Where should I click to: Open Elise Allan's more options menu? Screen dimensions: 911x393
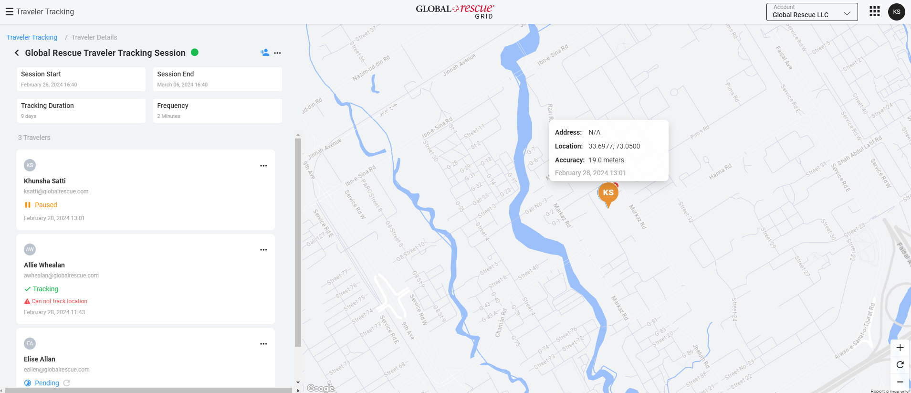[x=263, y=344]
